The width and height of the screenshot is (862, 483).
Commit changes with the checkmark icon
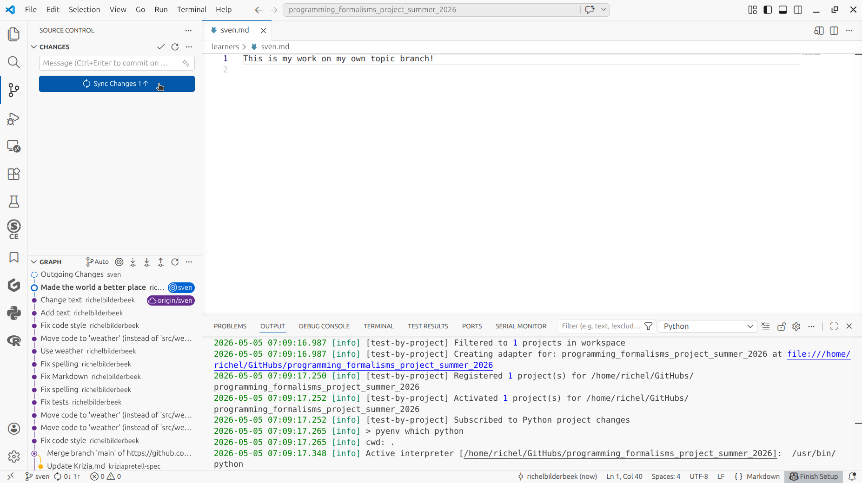pyautogui.click(x=161, y=47)
